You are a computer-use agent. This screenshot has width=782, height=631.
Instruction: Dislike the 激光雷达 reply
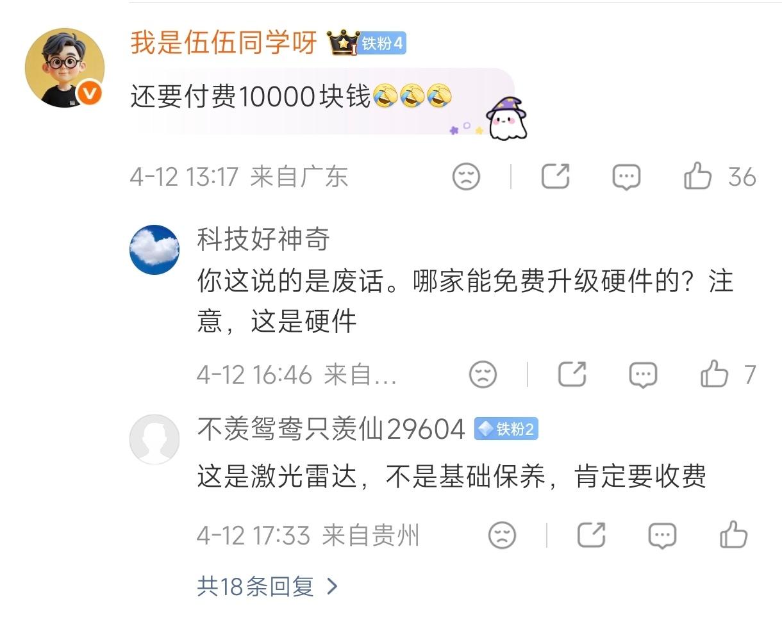502,535
